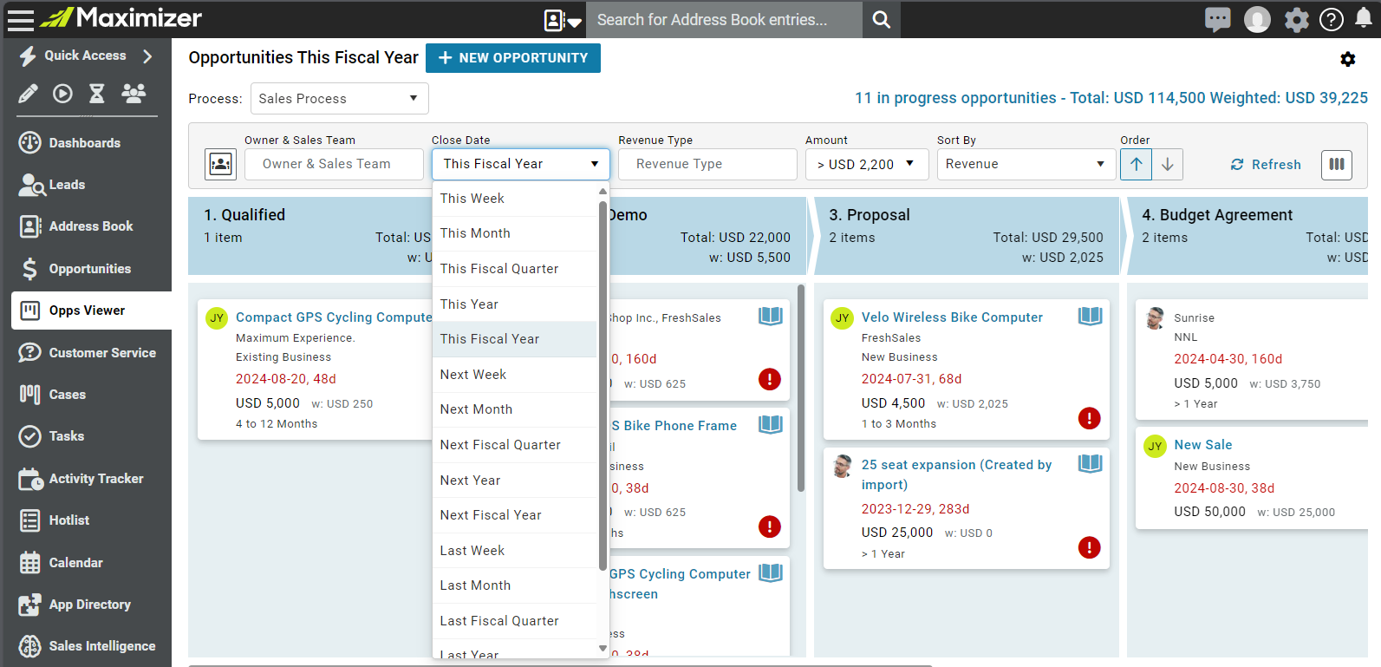
Task: Open the address book search type selector
Action: 563,20
